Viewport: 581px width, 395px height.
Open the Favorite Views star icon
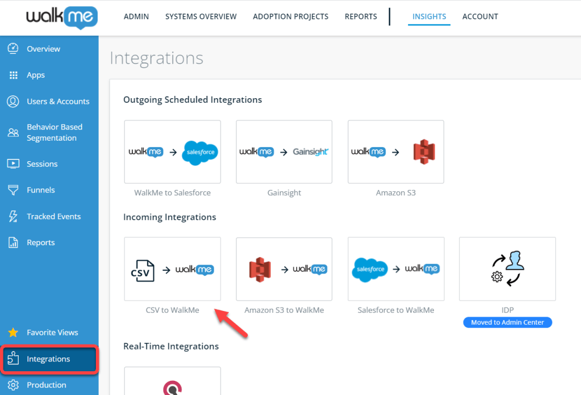pyautogui.click(x=13, y=333)
